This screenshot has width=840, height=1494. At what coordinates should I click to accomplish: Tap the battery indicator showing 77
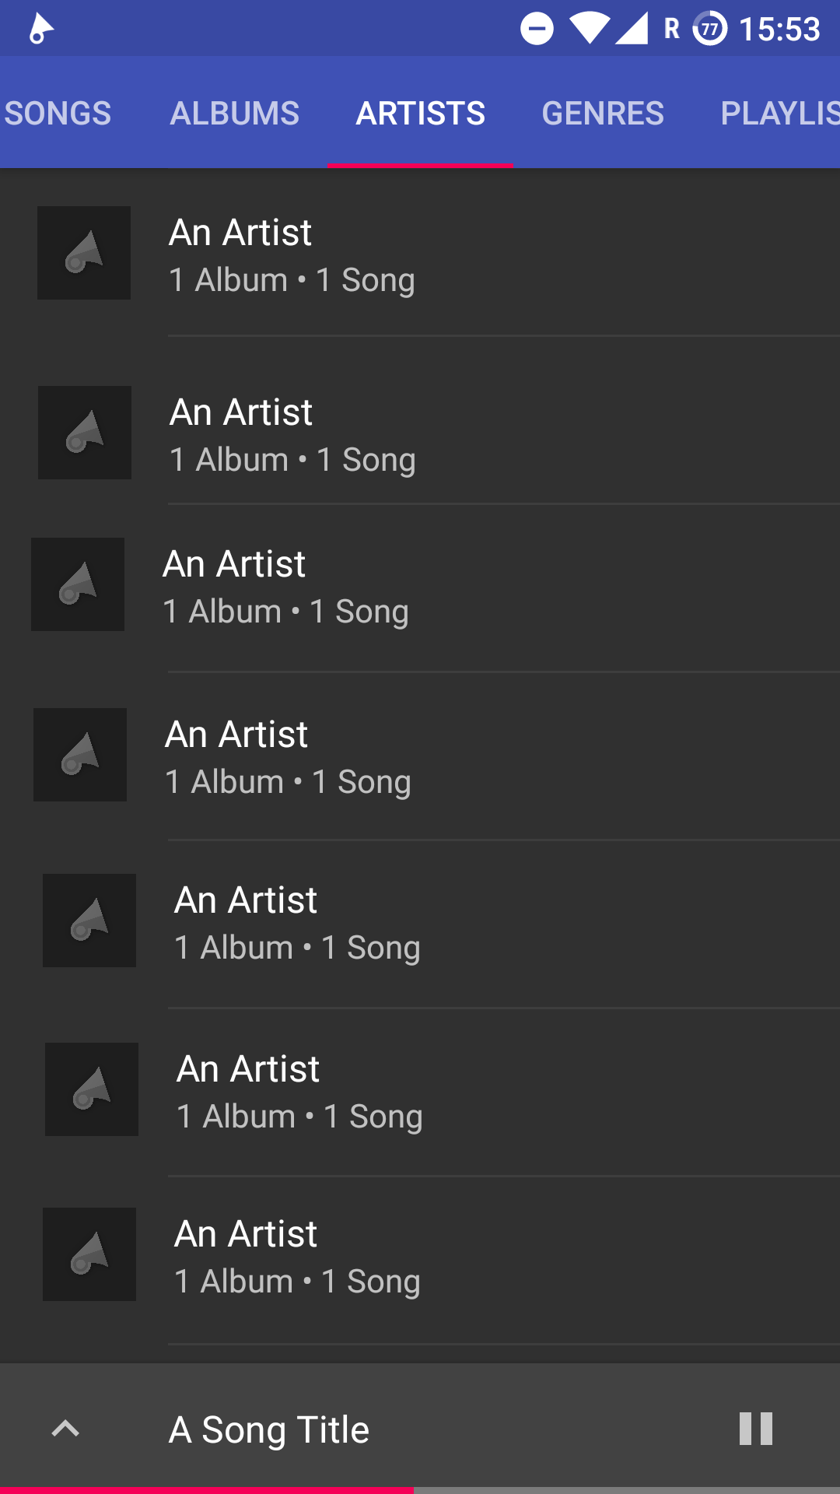pos(709,30)
